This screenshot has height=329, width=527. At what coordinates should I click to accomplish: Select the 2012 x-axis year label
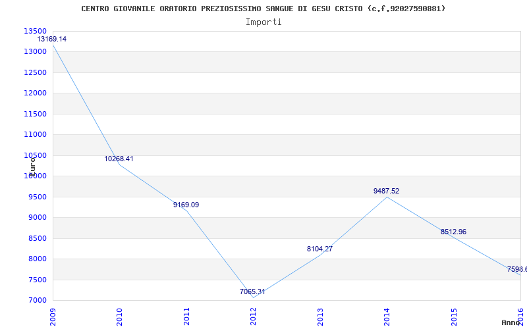[x=253, y=317]
